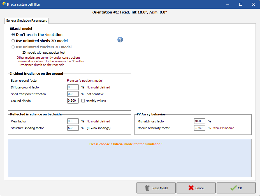Image resolution: width=260 pixels, height=196 pixels.
Task: Click the Mismatch loss factor field
Action: [199, 121]
